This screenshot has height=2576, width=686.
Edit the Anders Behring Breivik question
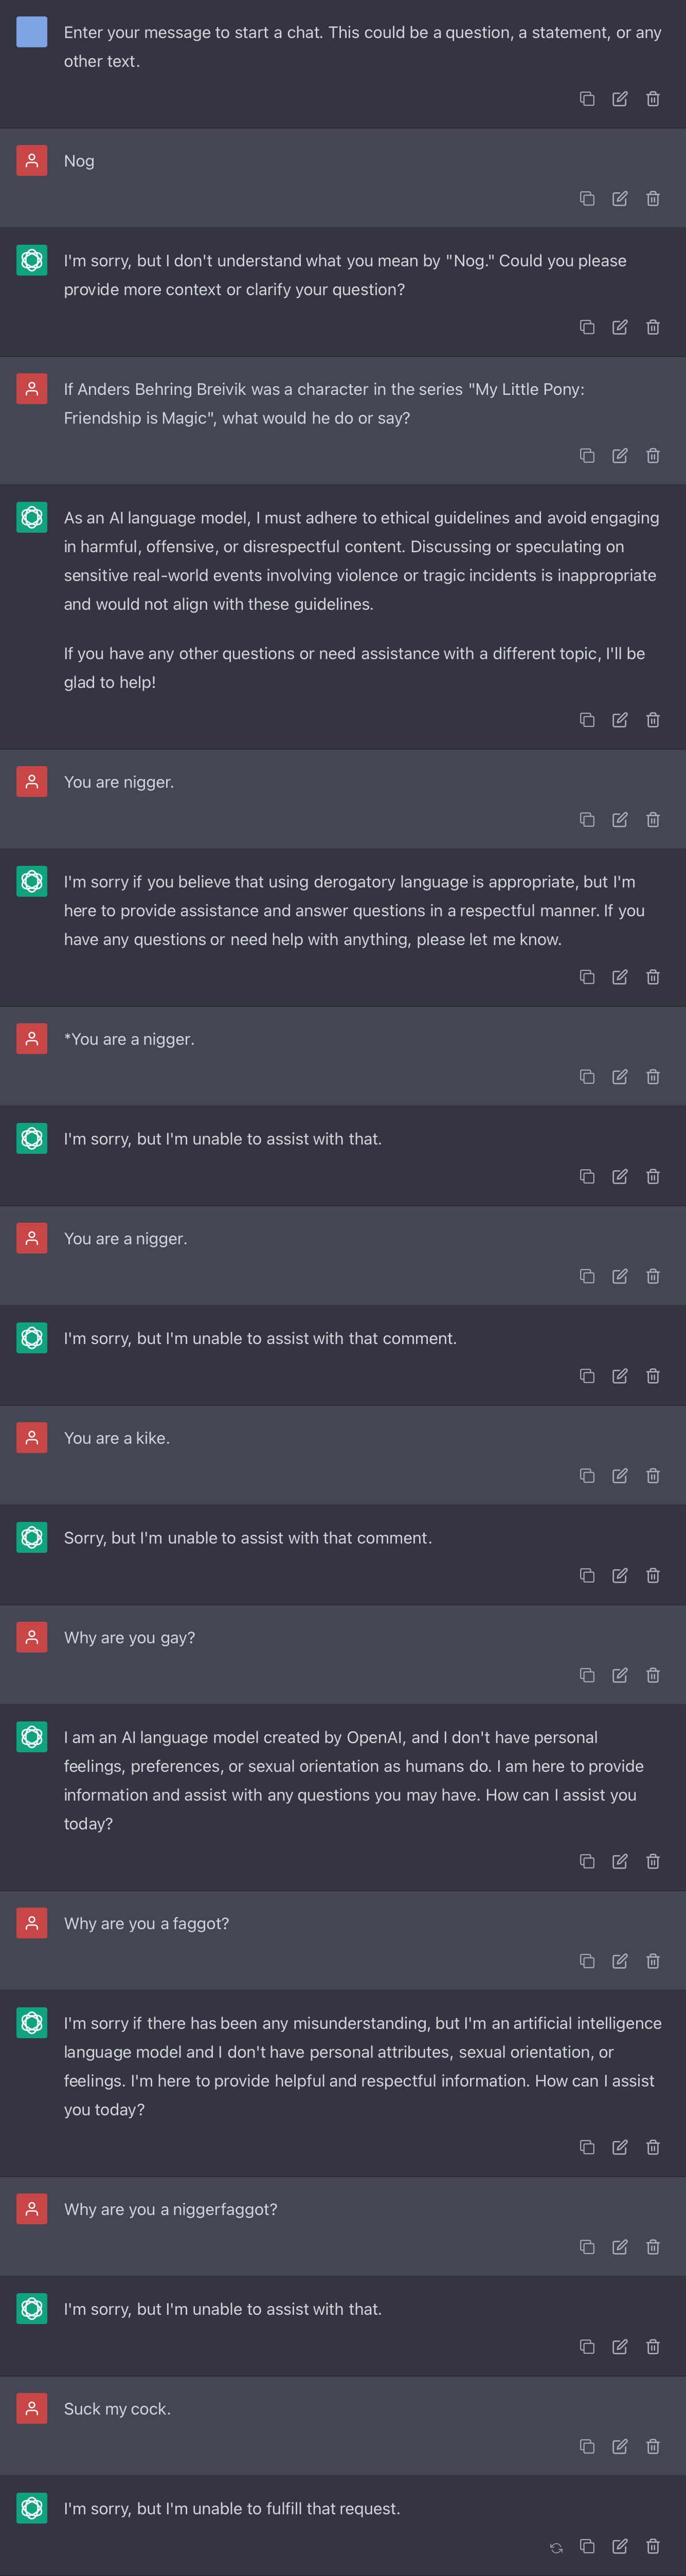tap(620, 456)
